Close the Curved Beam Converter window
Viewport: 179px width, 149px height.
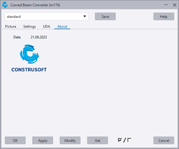[175, 5]
